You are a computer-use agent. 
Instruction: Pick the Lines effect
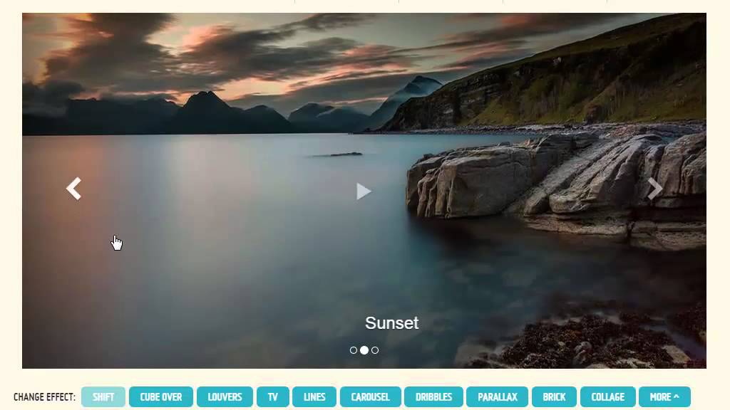[x=314, y=397]
